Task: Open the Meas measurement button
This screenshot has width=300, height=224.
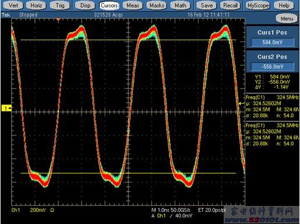Action: click(133, 6)
